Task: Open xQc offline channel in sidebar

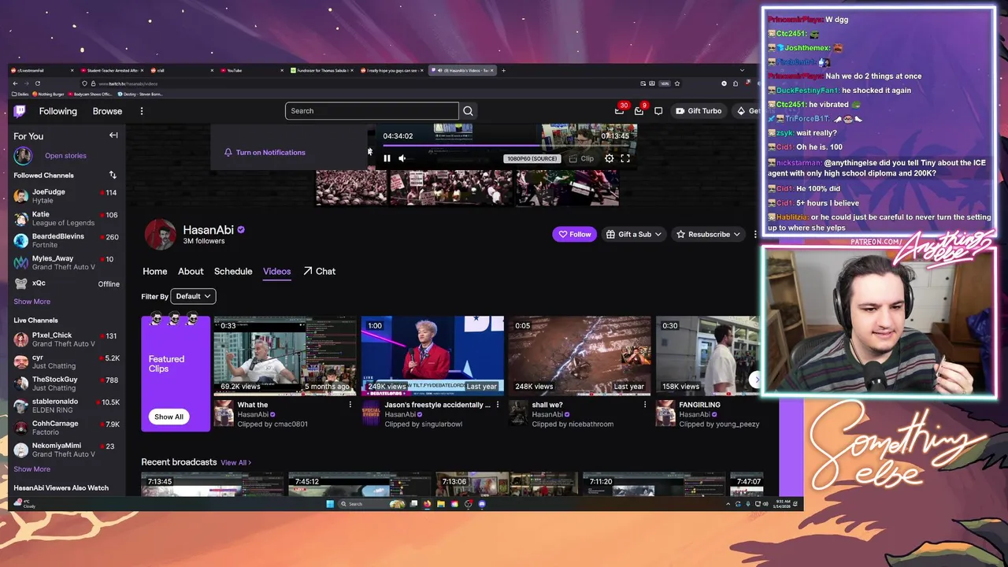Action: tap(65, 283)
